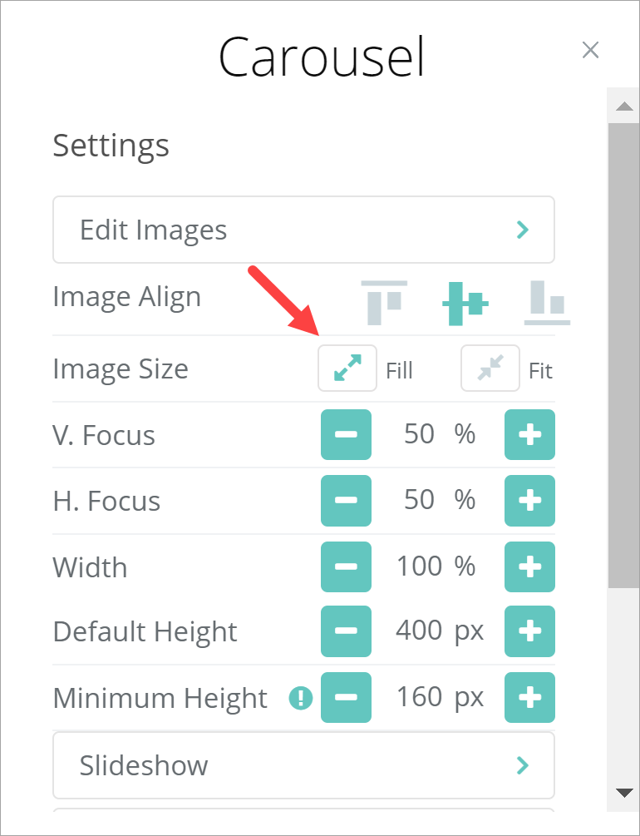Select middle image alignment icon
Image resolution: width=640 pixels, height=836 pixels.
[465, 303]
